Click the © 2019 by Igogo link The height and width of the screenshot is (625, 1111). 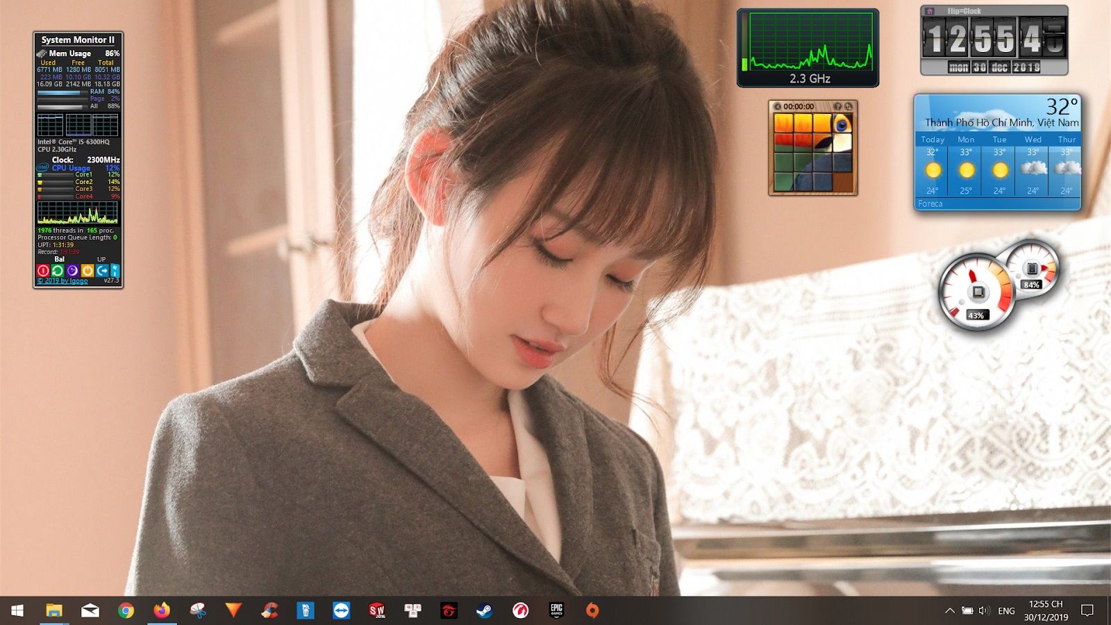pyautogui.click(x=62, y=281)
